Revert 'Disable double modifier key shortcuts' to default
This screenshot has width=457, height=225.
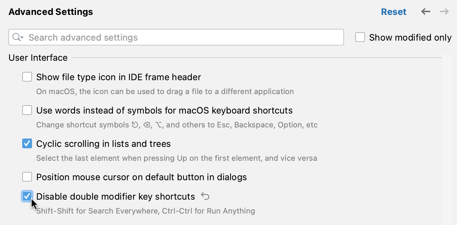(x=205, y=196)
